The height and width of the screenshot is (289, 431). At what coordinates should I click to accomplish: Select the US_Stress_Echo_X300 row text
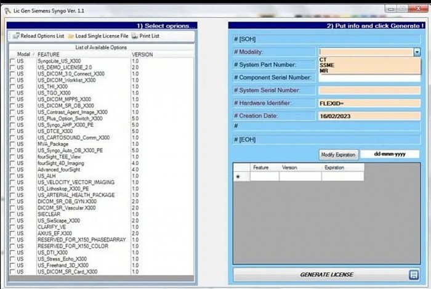pos(62,259)
